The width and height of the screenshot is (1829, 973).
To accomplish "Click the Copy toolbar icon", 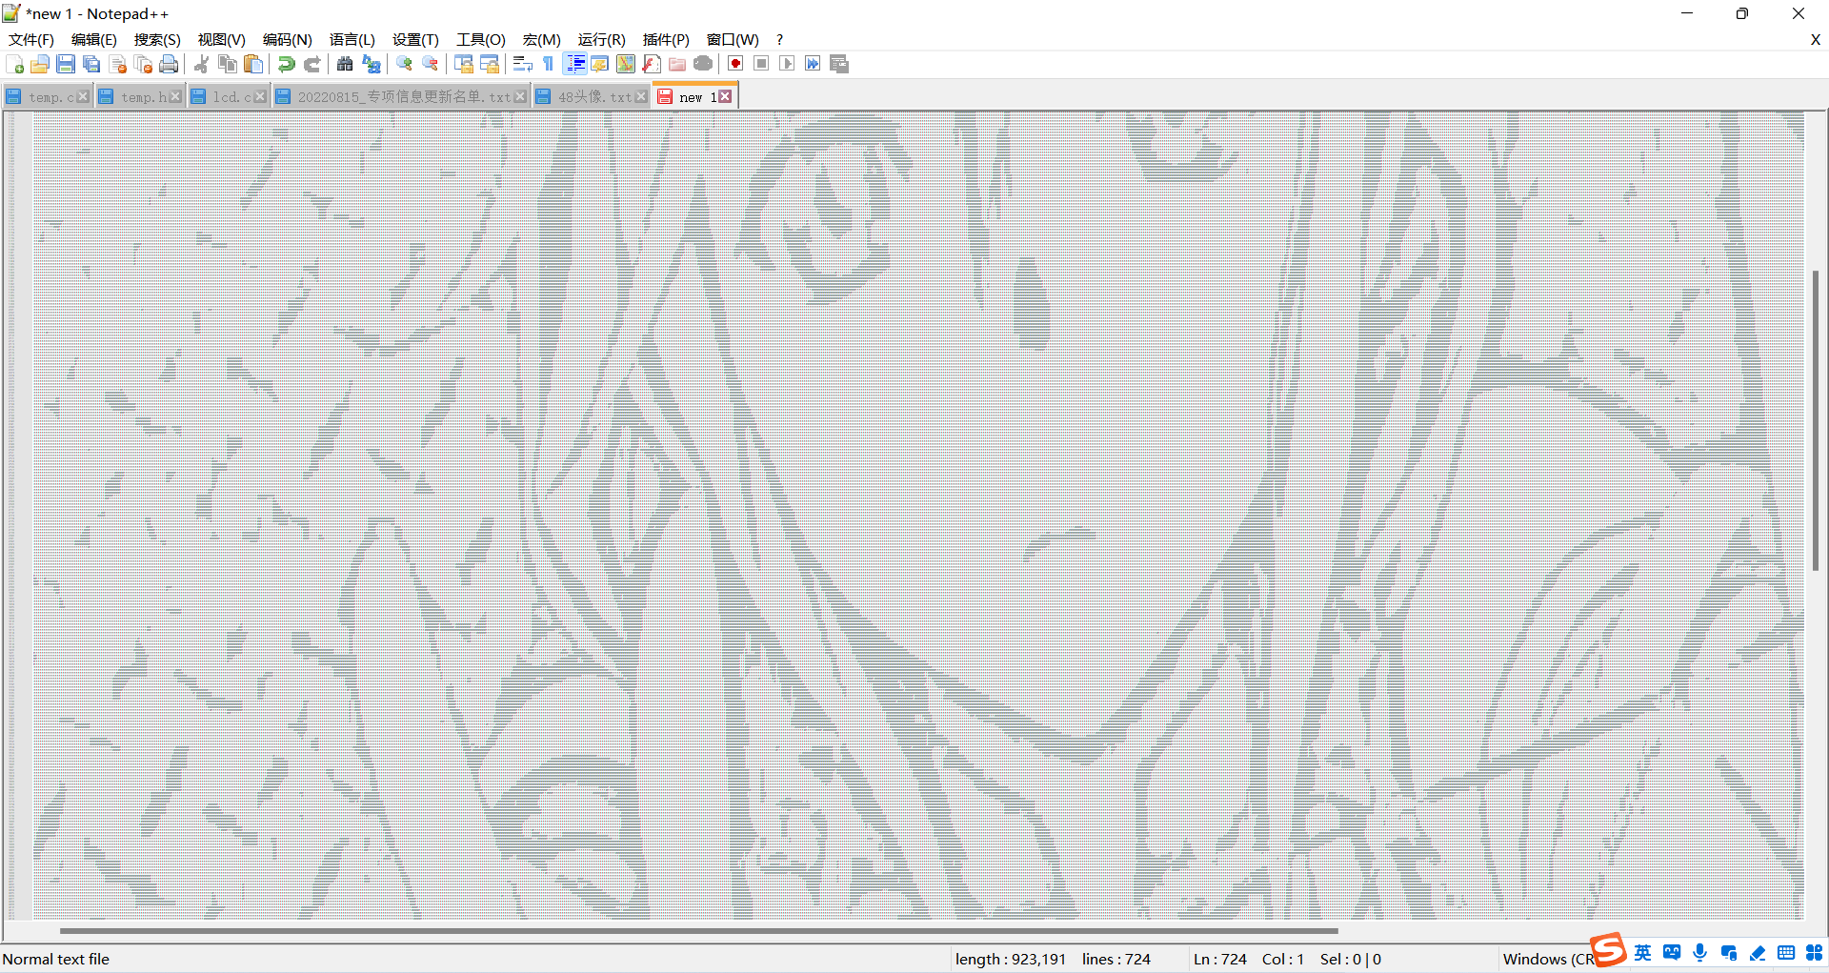I will tap(228, 64).
